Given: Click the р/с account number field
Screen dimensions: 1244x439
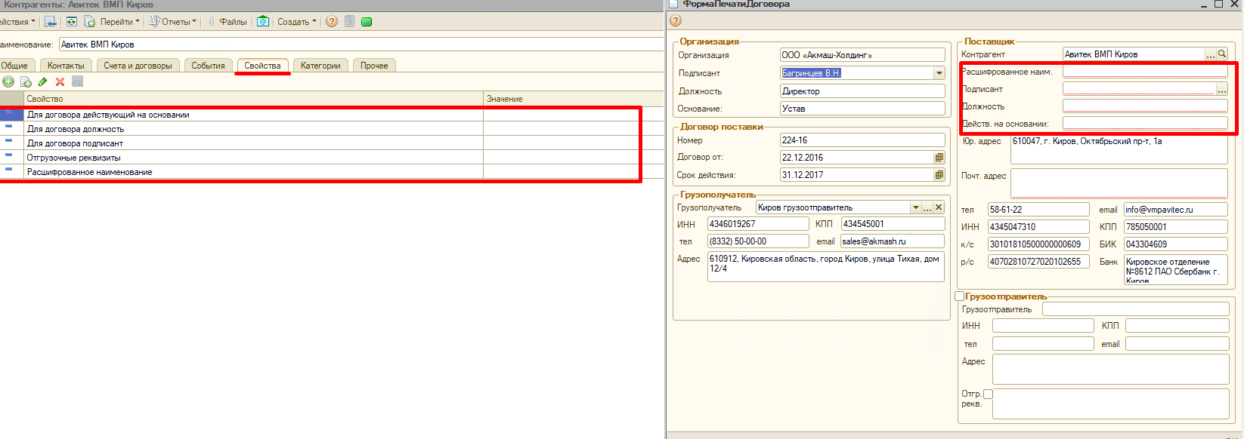Looking at the screenshot, I should (x=1038, y=262).
